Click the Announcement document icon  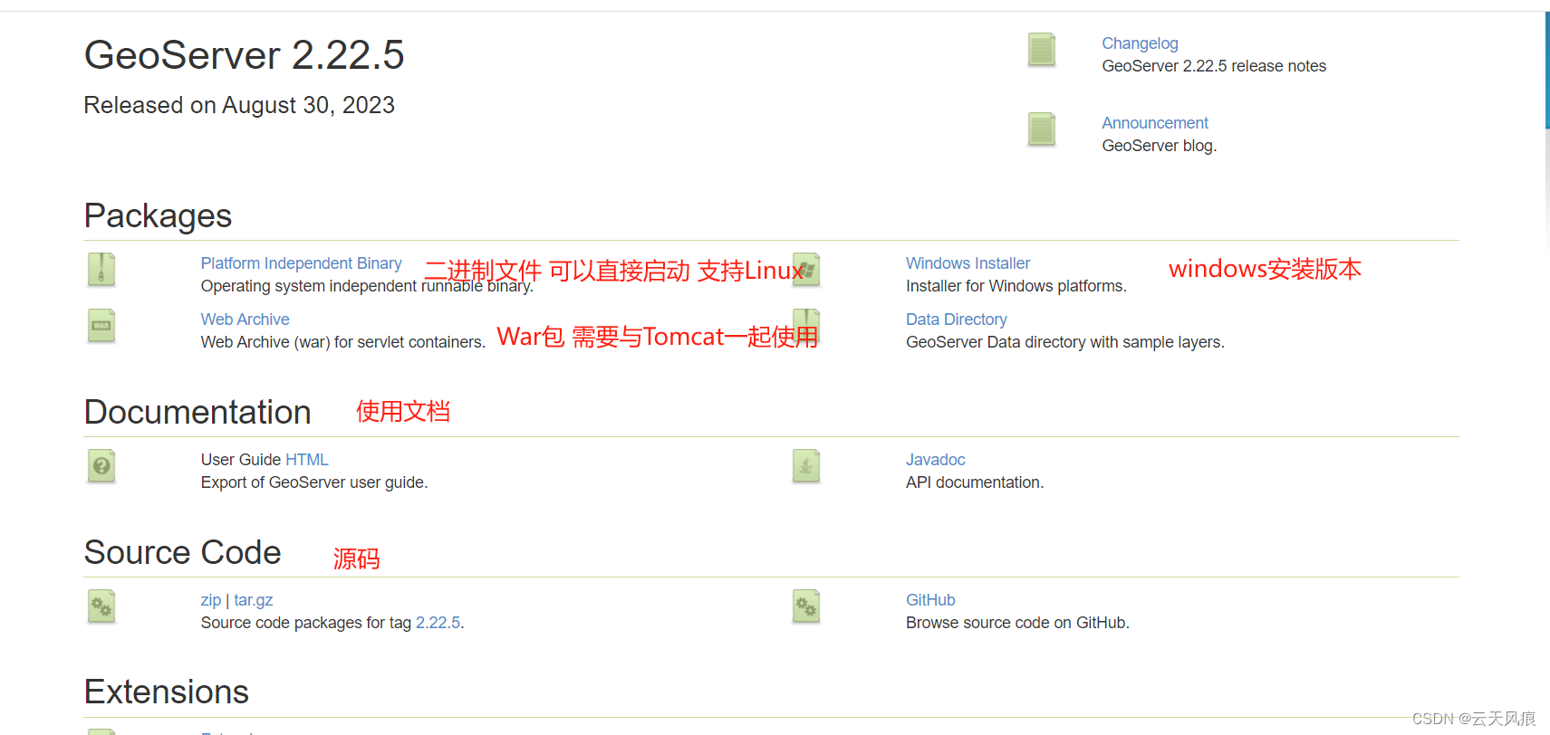point(1041,129)
